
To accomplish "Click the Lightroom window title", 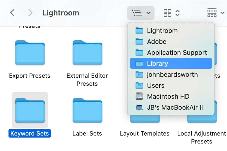I will [61, 13].
